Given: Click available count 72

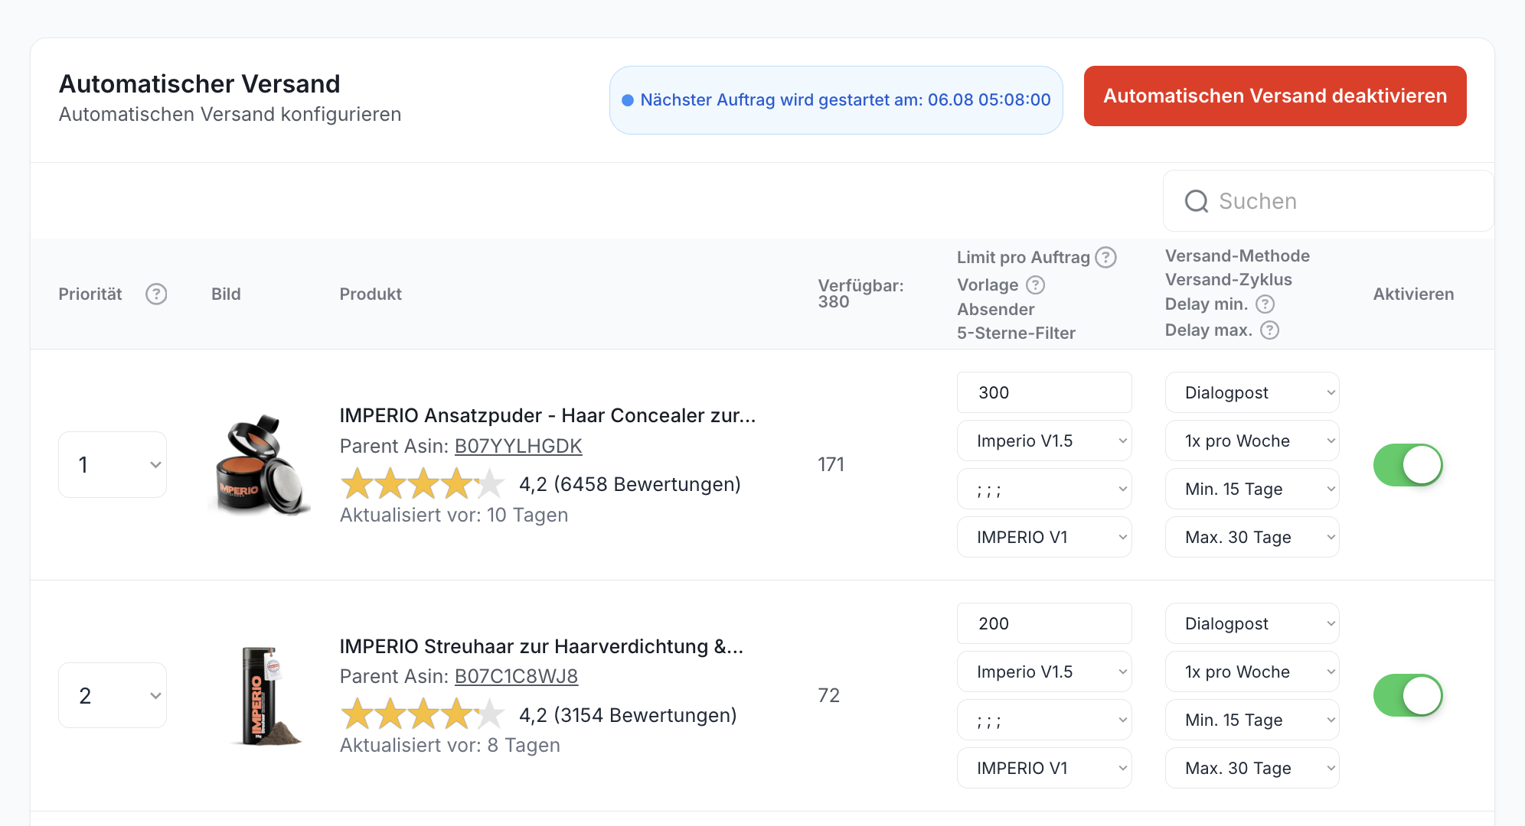Looking at the screenshot, I should (x=828, y=695).
